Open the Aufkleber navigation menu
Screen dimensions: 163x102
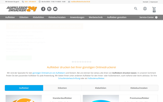10,17
